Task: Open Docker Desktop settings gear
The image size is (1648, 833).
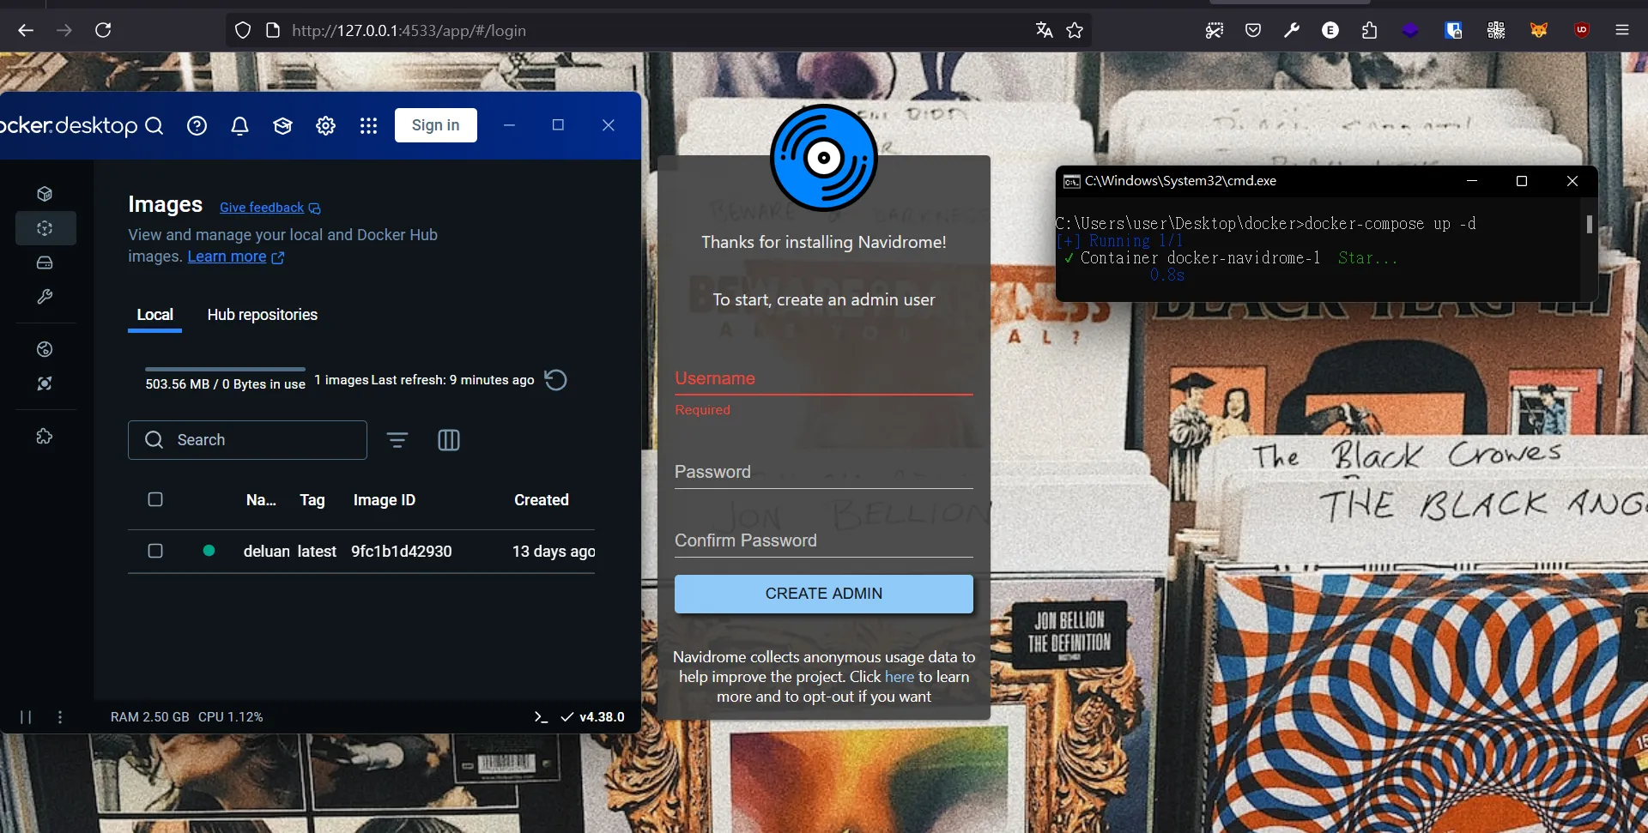Action: click(325, 126)
